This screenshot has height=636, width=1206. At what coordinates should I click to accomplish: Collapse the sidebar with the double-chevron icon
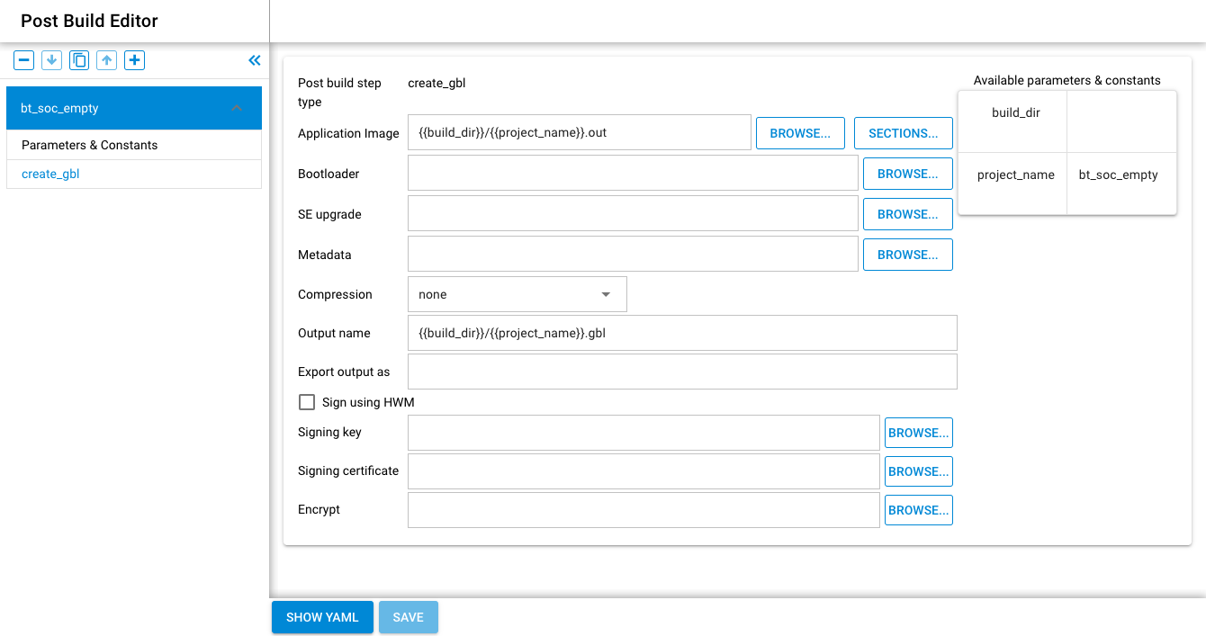pos(254,59)
